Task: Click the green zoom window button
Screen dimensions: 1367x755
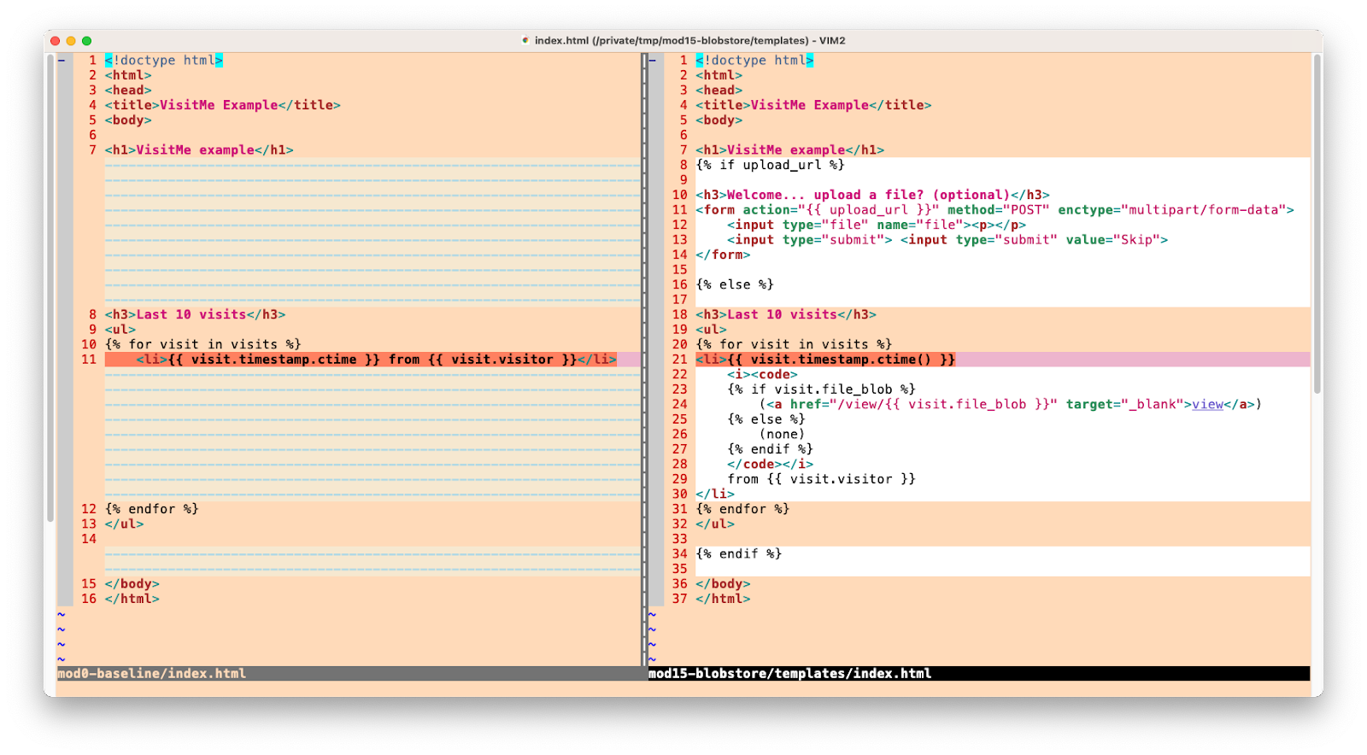Action: 86,41
